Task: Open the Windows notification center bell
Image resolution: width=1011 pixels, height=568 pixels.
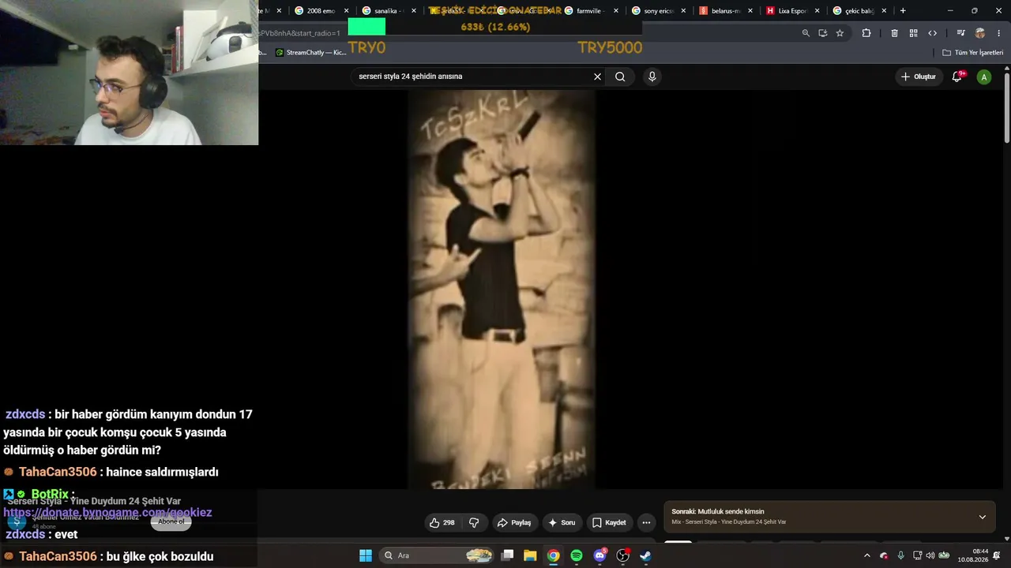Action: (997, 555)
